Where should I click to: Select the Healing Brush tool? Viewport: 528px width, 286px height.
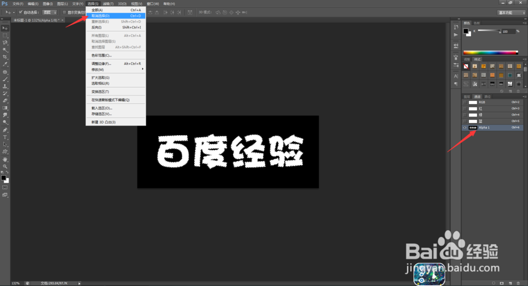point(5,72)
